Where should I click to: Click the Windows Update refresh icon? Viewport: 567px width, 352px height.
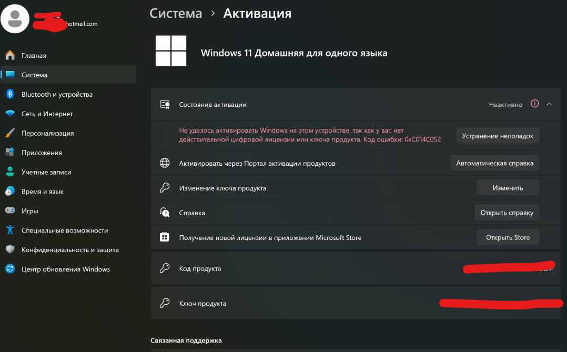tap(10, 269)
